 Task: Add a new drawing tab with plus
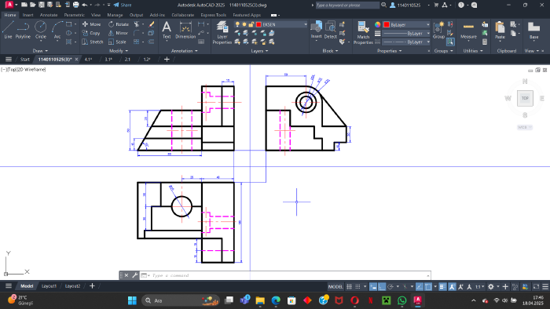tap(167, 59)
